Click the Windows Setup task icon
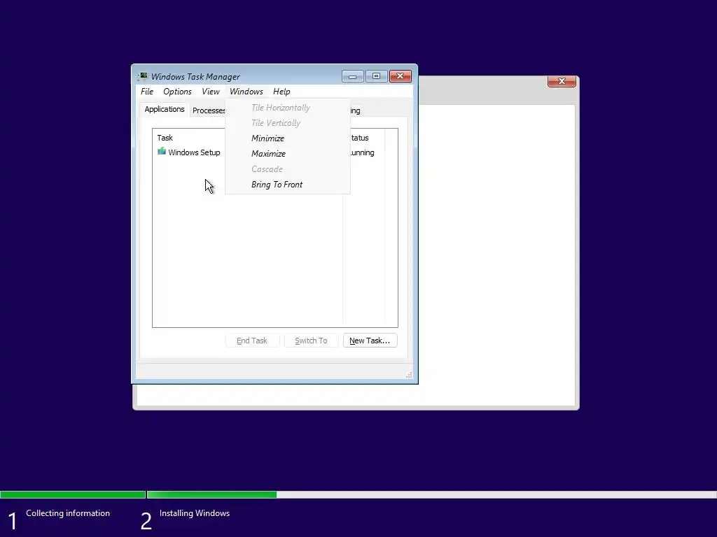 [x=162, y=152]
